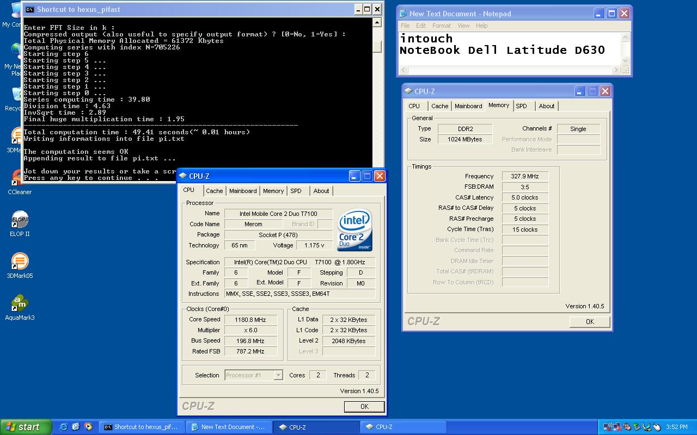This screenshot has height=435, width=697.
Task: Click the processor Name field value
Action: pyautogui.click(x=278, y=214)
